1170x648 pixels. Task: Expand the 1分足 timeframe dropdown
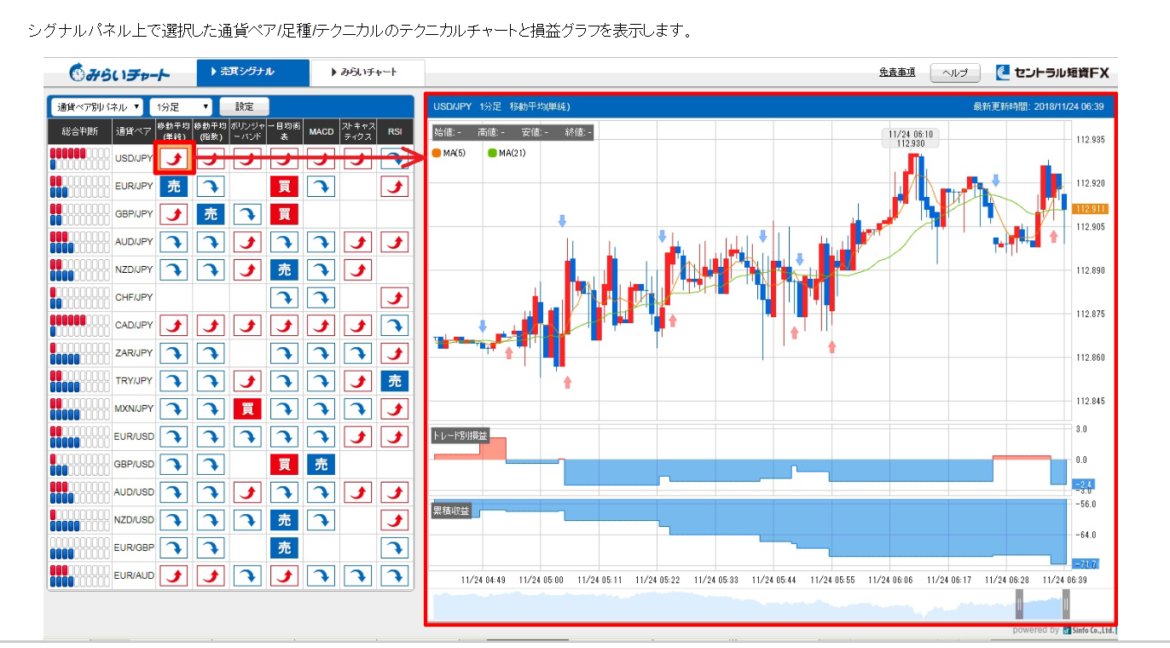click(180, 107)
